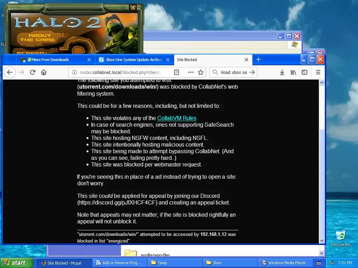The height and width of the screenshot is (268, 358).
Task: Select Windows Media Player taskbar button
Action: coord(285,263)
